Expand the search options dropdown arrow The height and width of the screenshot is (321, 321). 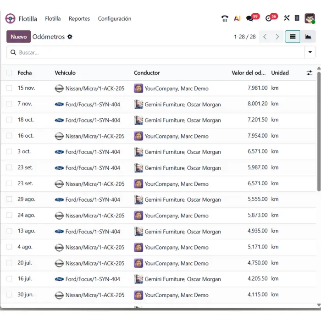tap(310, 52)
